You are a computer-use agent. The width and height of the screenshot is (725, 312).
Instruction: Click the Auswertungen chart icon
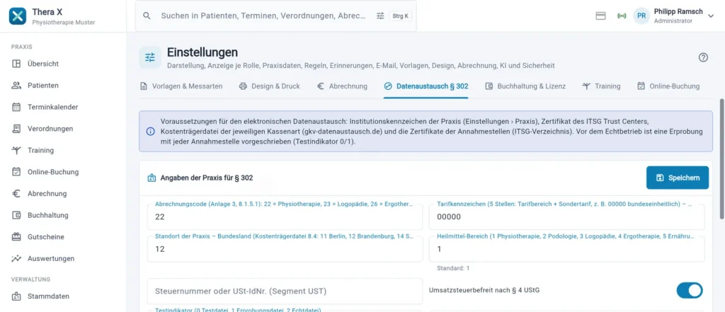17,258
